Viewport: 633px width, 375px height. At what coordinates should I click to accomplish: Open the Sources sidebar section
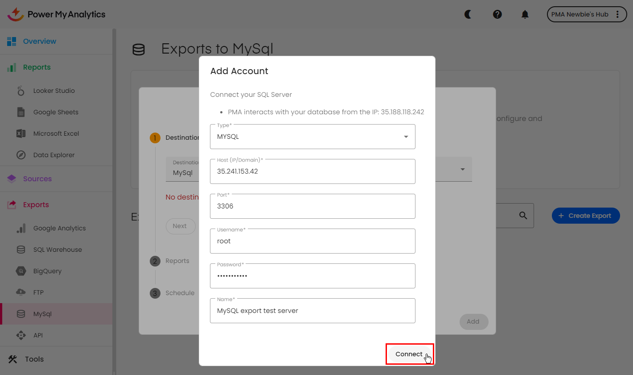(38, 179)
